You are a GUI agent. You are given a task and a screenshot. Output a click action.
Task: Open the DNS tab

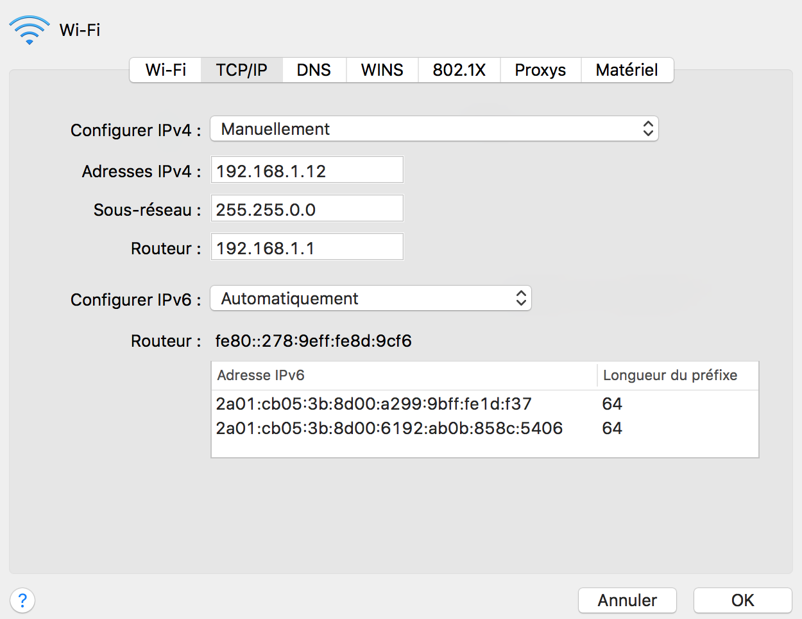point(314,70)
